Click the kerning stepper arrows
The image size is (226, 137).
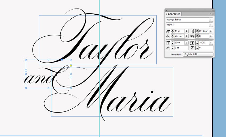tap(173, 36)
